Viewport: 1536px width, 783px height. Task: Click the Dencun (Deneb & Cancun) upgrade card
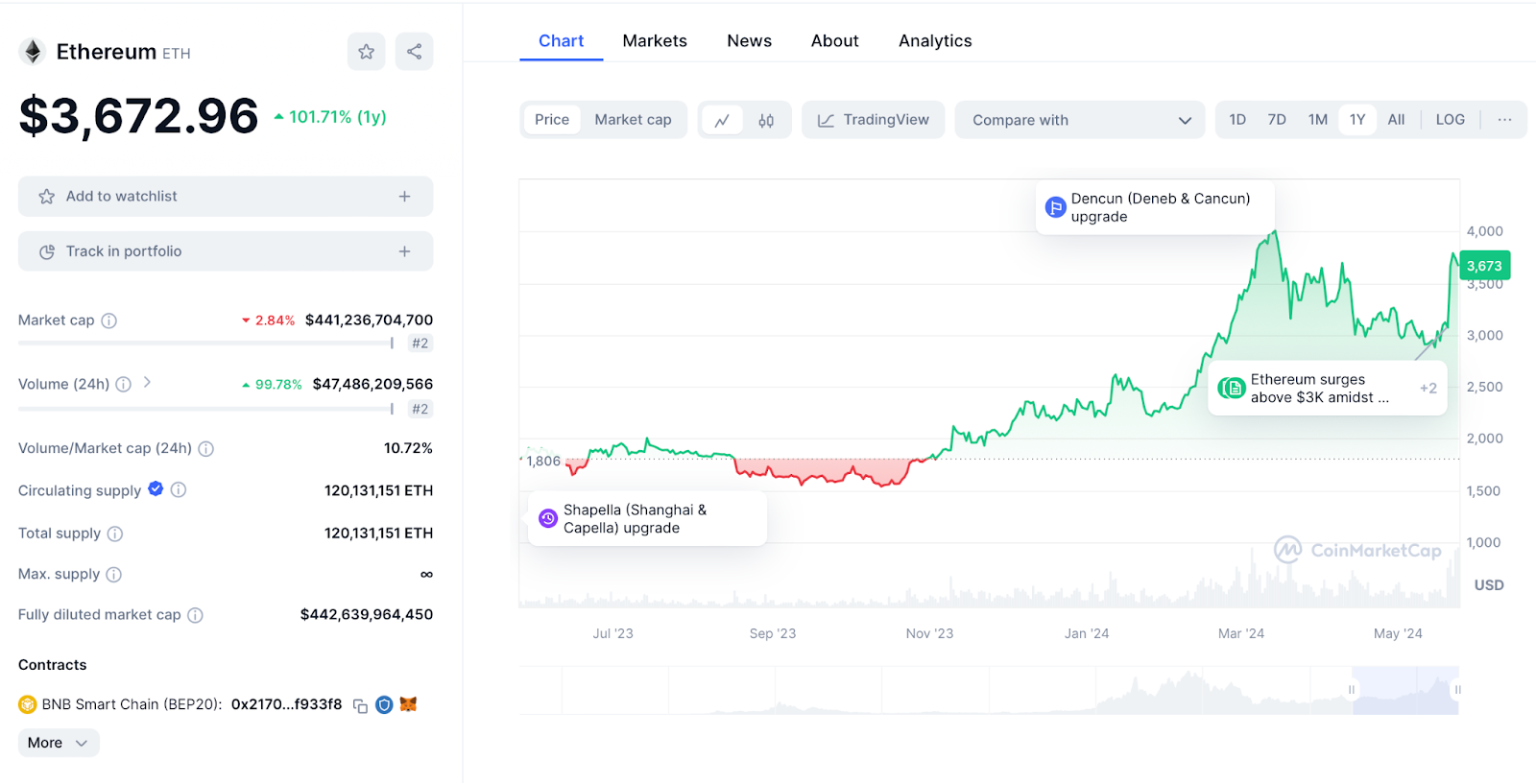click(x=1156, y=207)
